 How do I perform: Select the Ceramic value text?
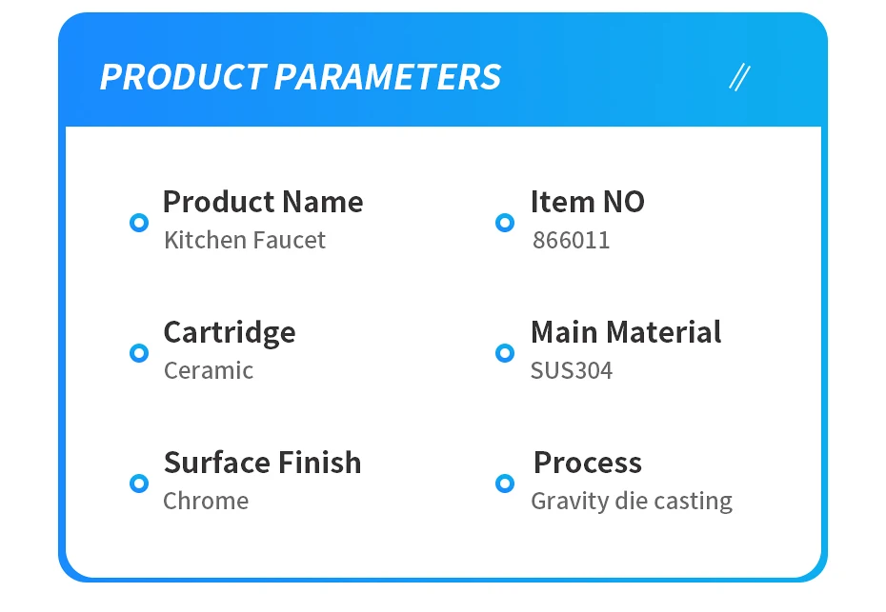(209, 370)
